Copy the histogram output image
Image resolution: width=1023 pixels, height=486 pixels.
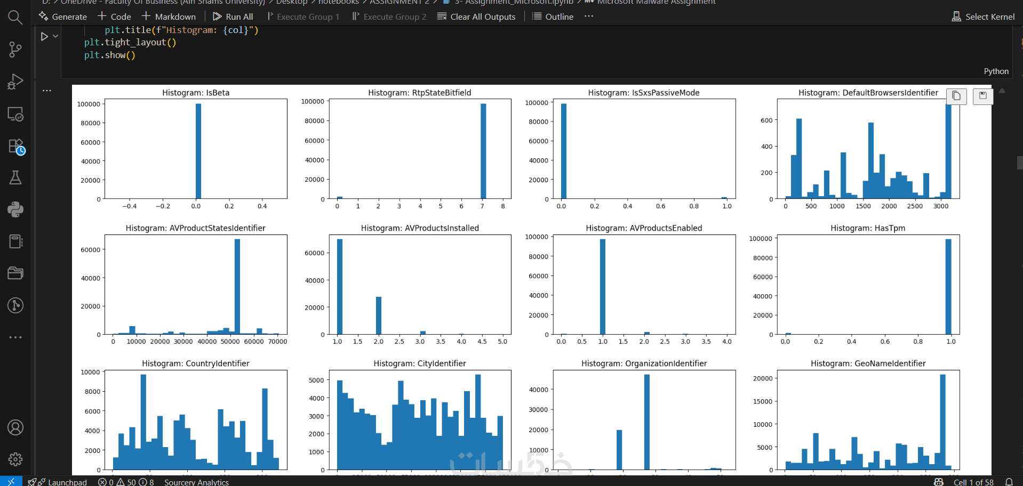(x=956, y=96)
